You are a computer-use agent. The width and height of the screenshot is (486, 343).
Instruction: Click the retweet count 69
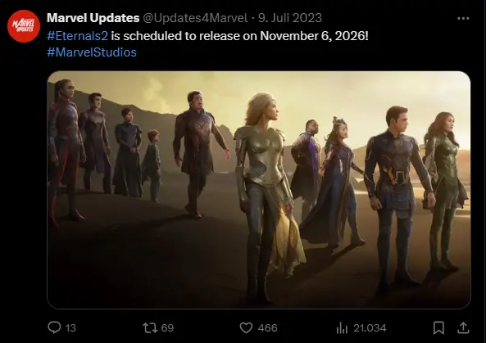tap(167, 327)
